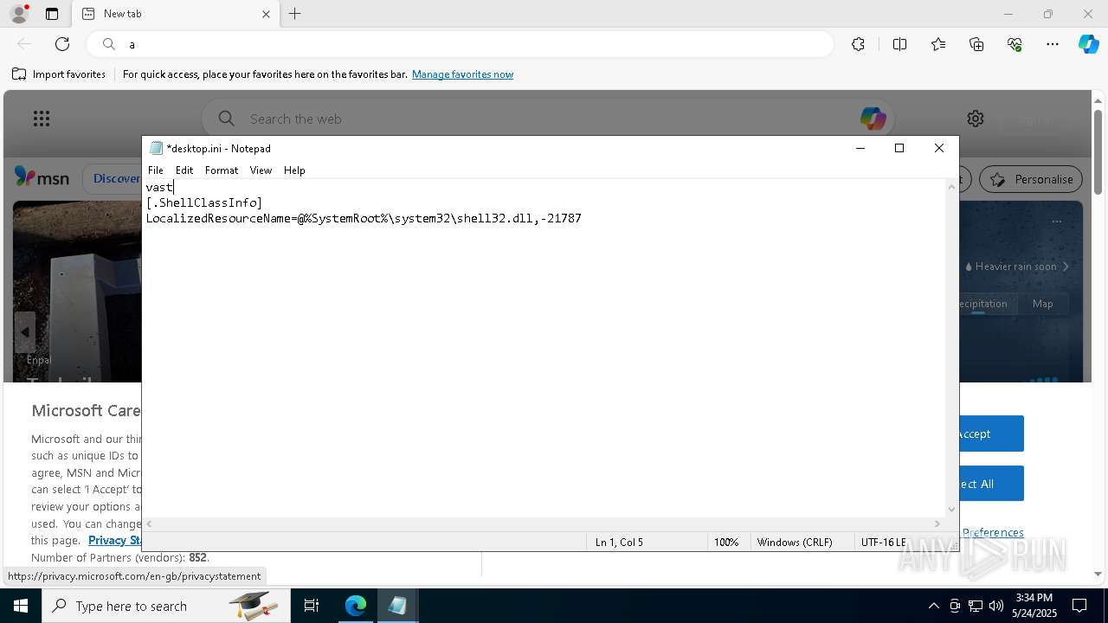Open Edge Extensions icon
Screen dimensions: 1108x623
tap(858, 44)
